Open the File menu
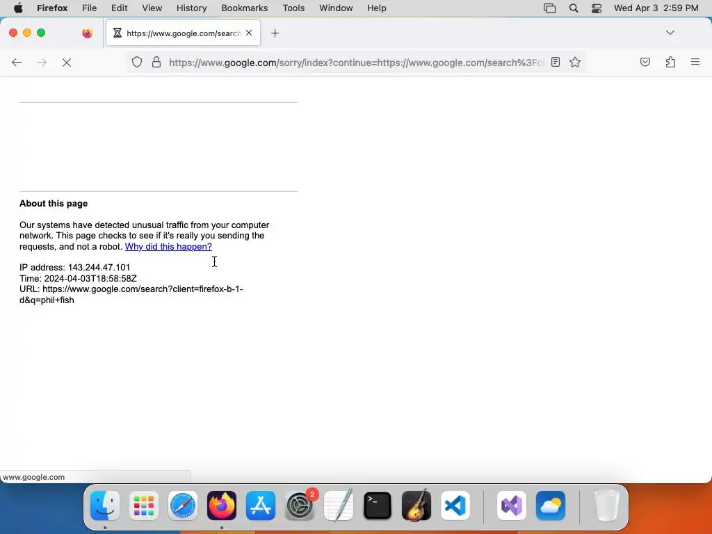 pyautogui.click(x=90, y=8)
